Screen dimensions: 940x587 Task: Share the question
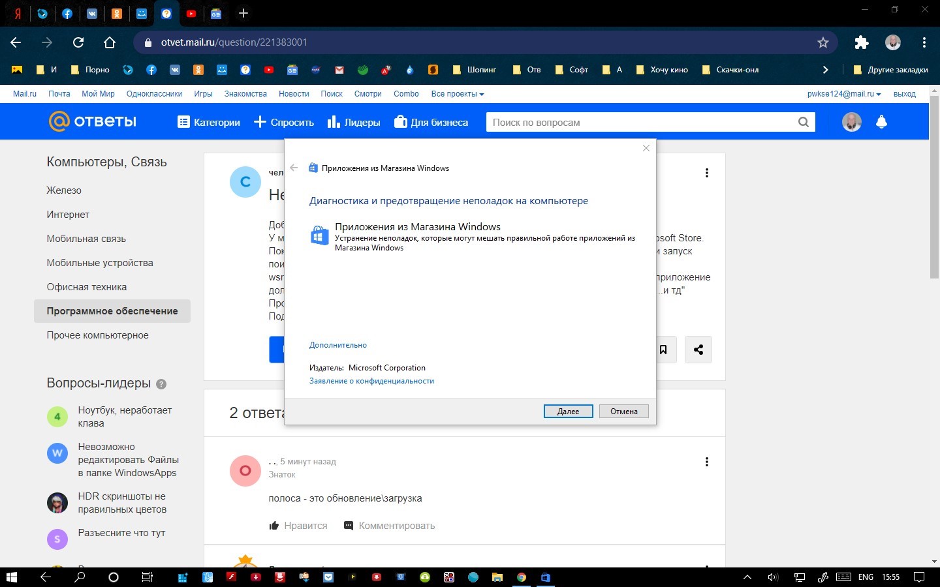click(x=698, y=350)
